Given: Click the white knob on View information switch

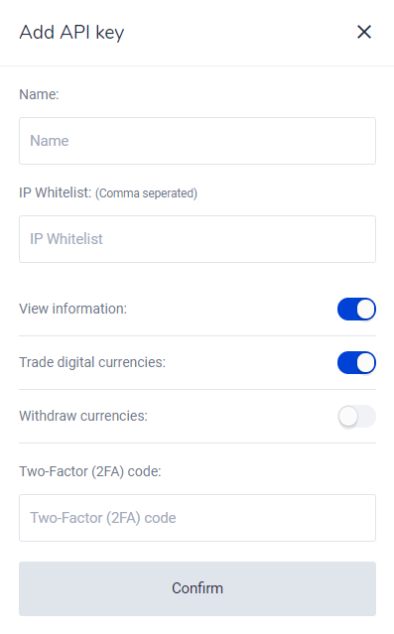Looking at the screenshot, I should click(x=366, y=310).
